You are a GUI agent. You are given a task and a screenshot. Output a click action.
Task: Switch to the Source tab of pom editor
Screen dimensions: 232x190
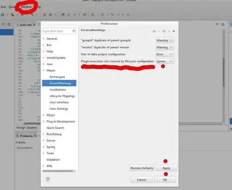coord(32,127)
